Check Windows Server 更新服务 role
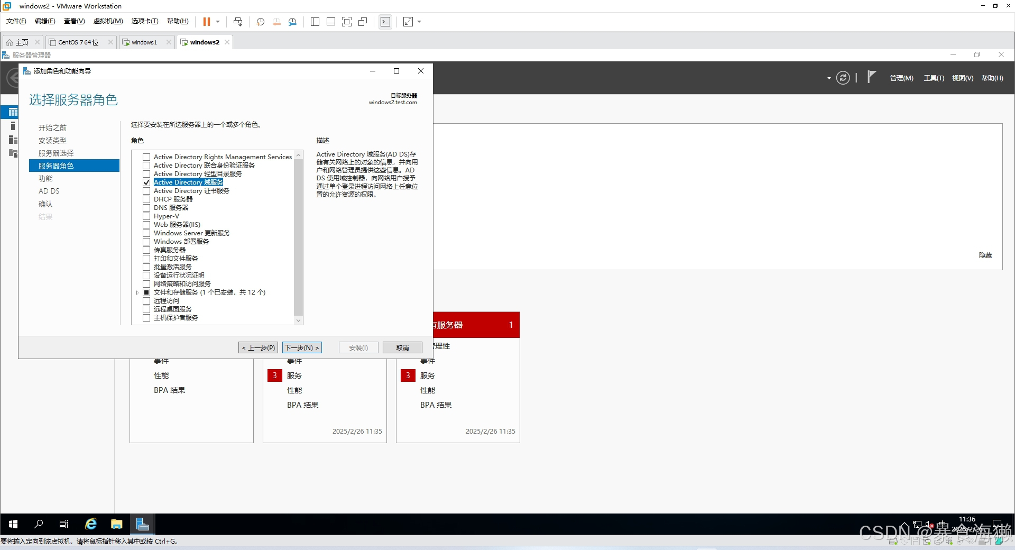Image resolution: width=1015 pixels, height=550 pixels. [146, 233]
